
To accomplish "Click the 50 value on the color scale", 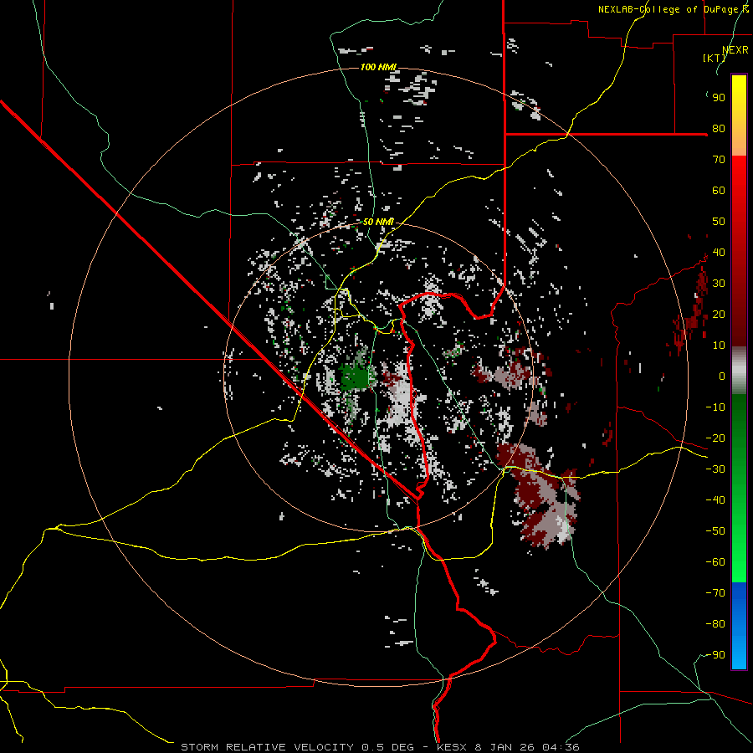I will coord(719,222).
